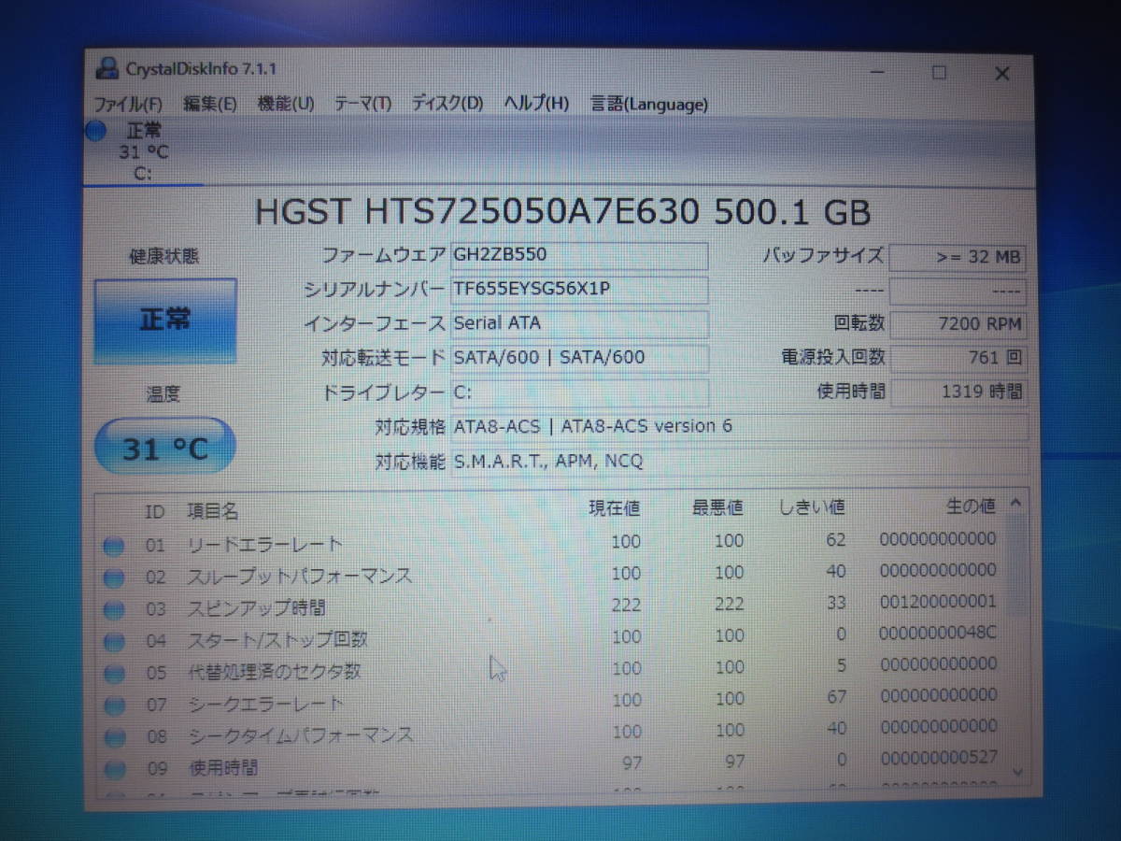Image resolution: width=1121 pixels, height=841 pixels.
Task: Open the 機能(U) menu
Action: 285,104
